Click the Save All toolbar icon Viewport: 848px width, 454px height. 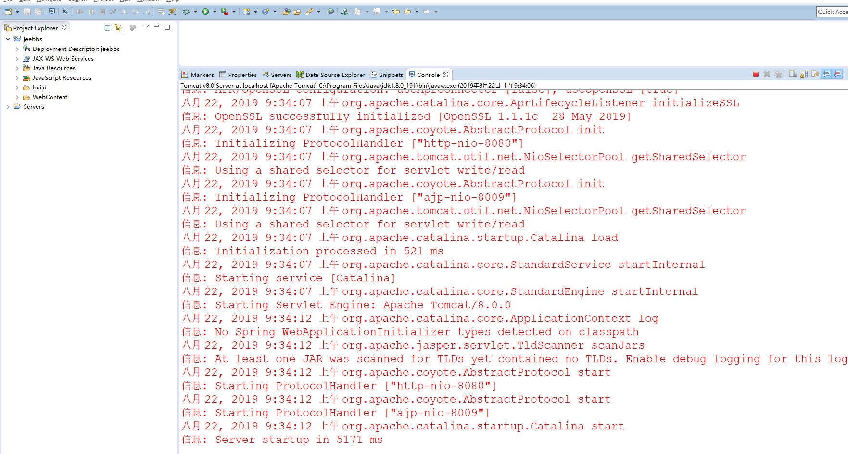tap(38, 12)
